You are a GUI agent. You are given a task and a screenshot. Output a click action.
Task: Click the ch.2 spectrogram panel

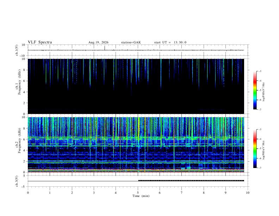136,145
